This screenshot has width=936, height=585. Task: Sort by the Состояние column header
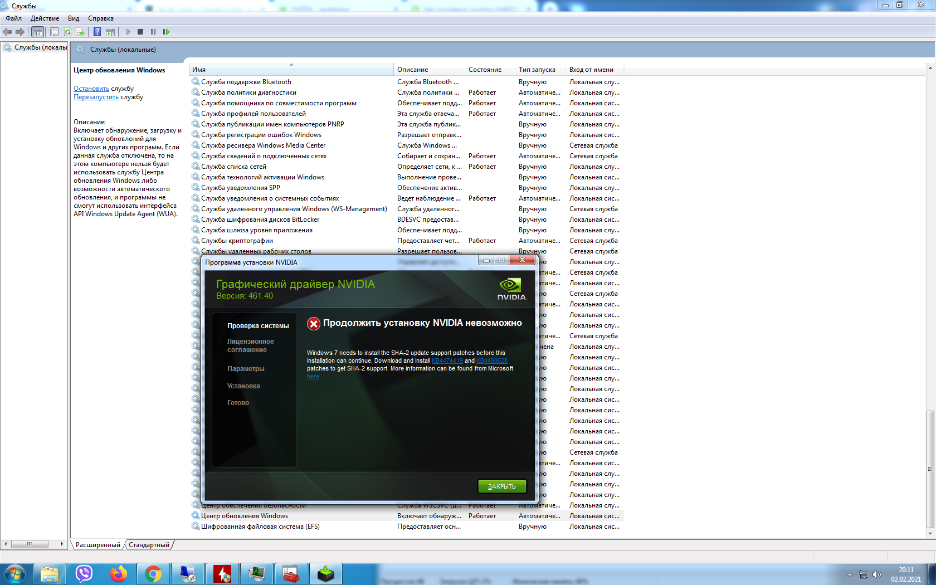(490, 70)
